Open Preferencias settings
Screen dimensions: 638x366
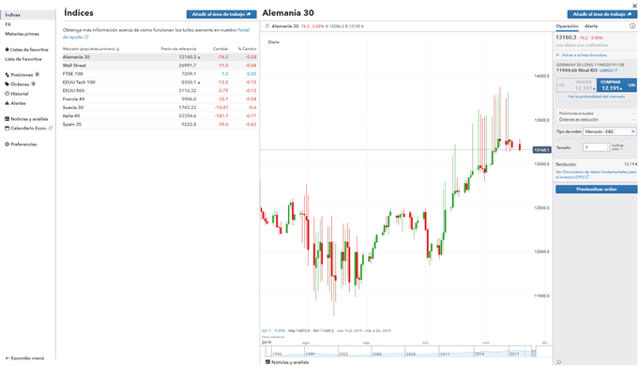coord(21,145)
